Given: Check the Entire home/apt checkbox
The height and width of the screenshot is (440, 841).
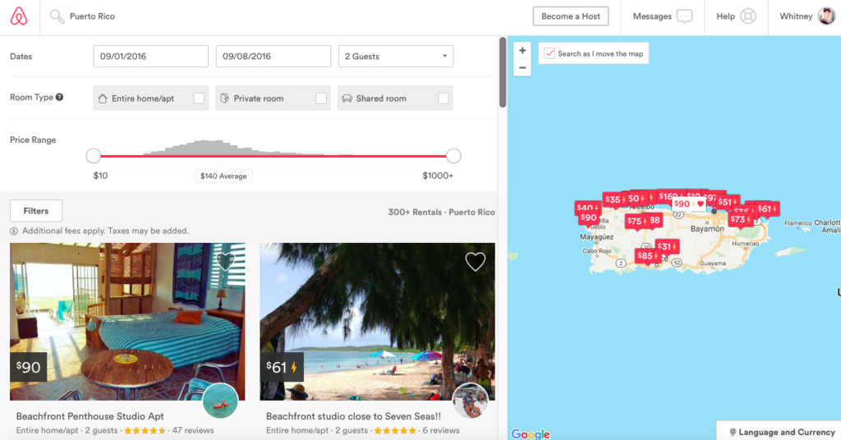Looking at the screenshot, I should coord(199,98).
